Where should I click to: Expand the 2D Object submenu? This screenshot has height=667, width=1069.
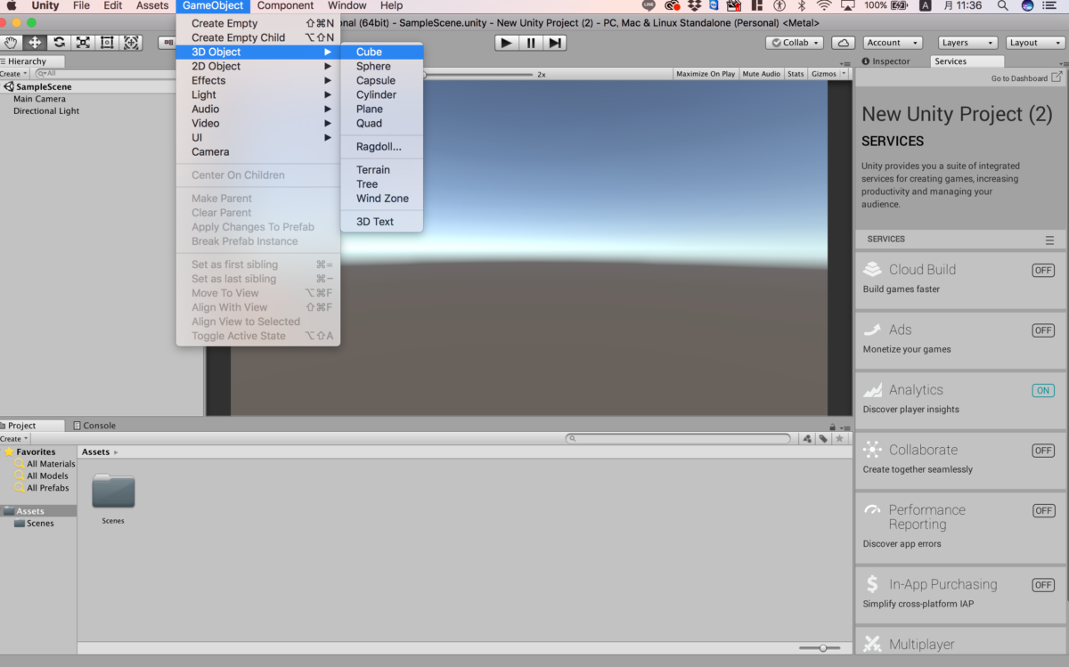point(258,66)
